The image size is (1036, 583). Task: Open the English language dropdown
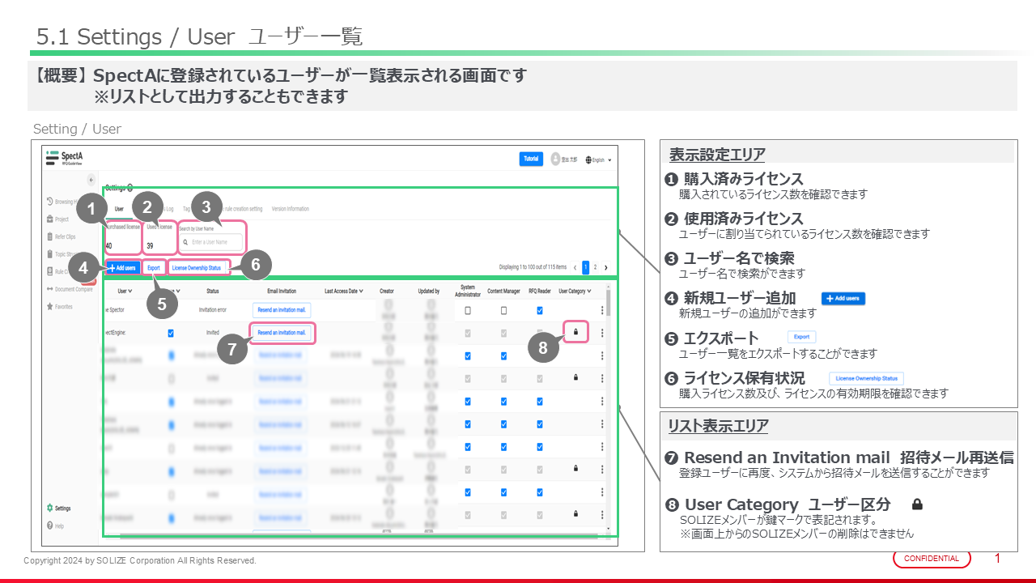(x=599, y=160)
